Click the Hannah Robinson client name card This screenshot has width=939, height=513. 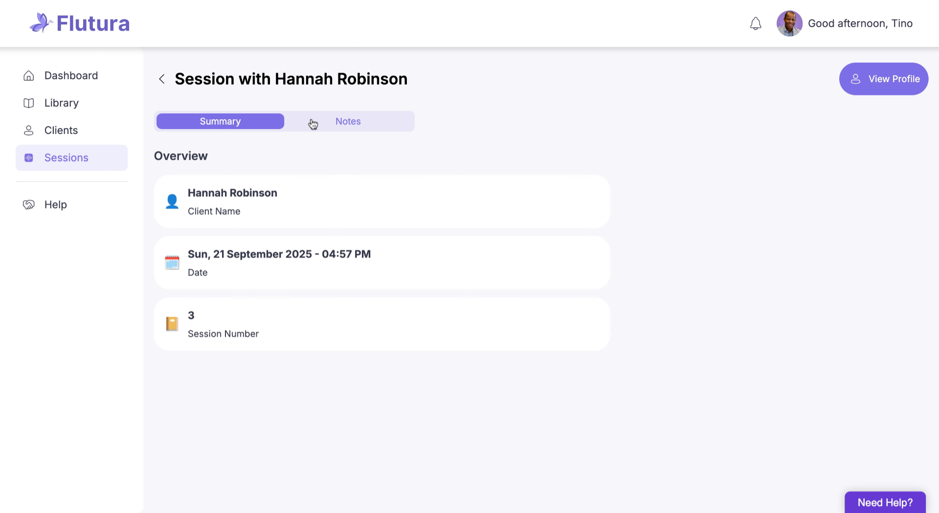(381, 202)
